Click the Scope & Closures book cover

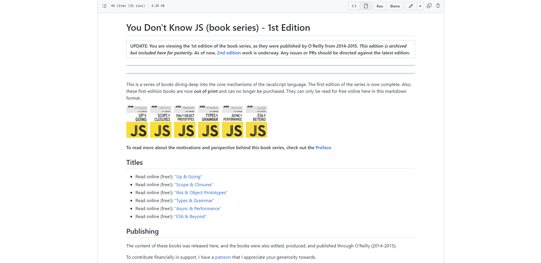[x=160, y=121]
